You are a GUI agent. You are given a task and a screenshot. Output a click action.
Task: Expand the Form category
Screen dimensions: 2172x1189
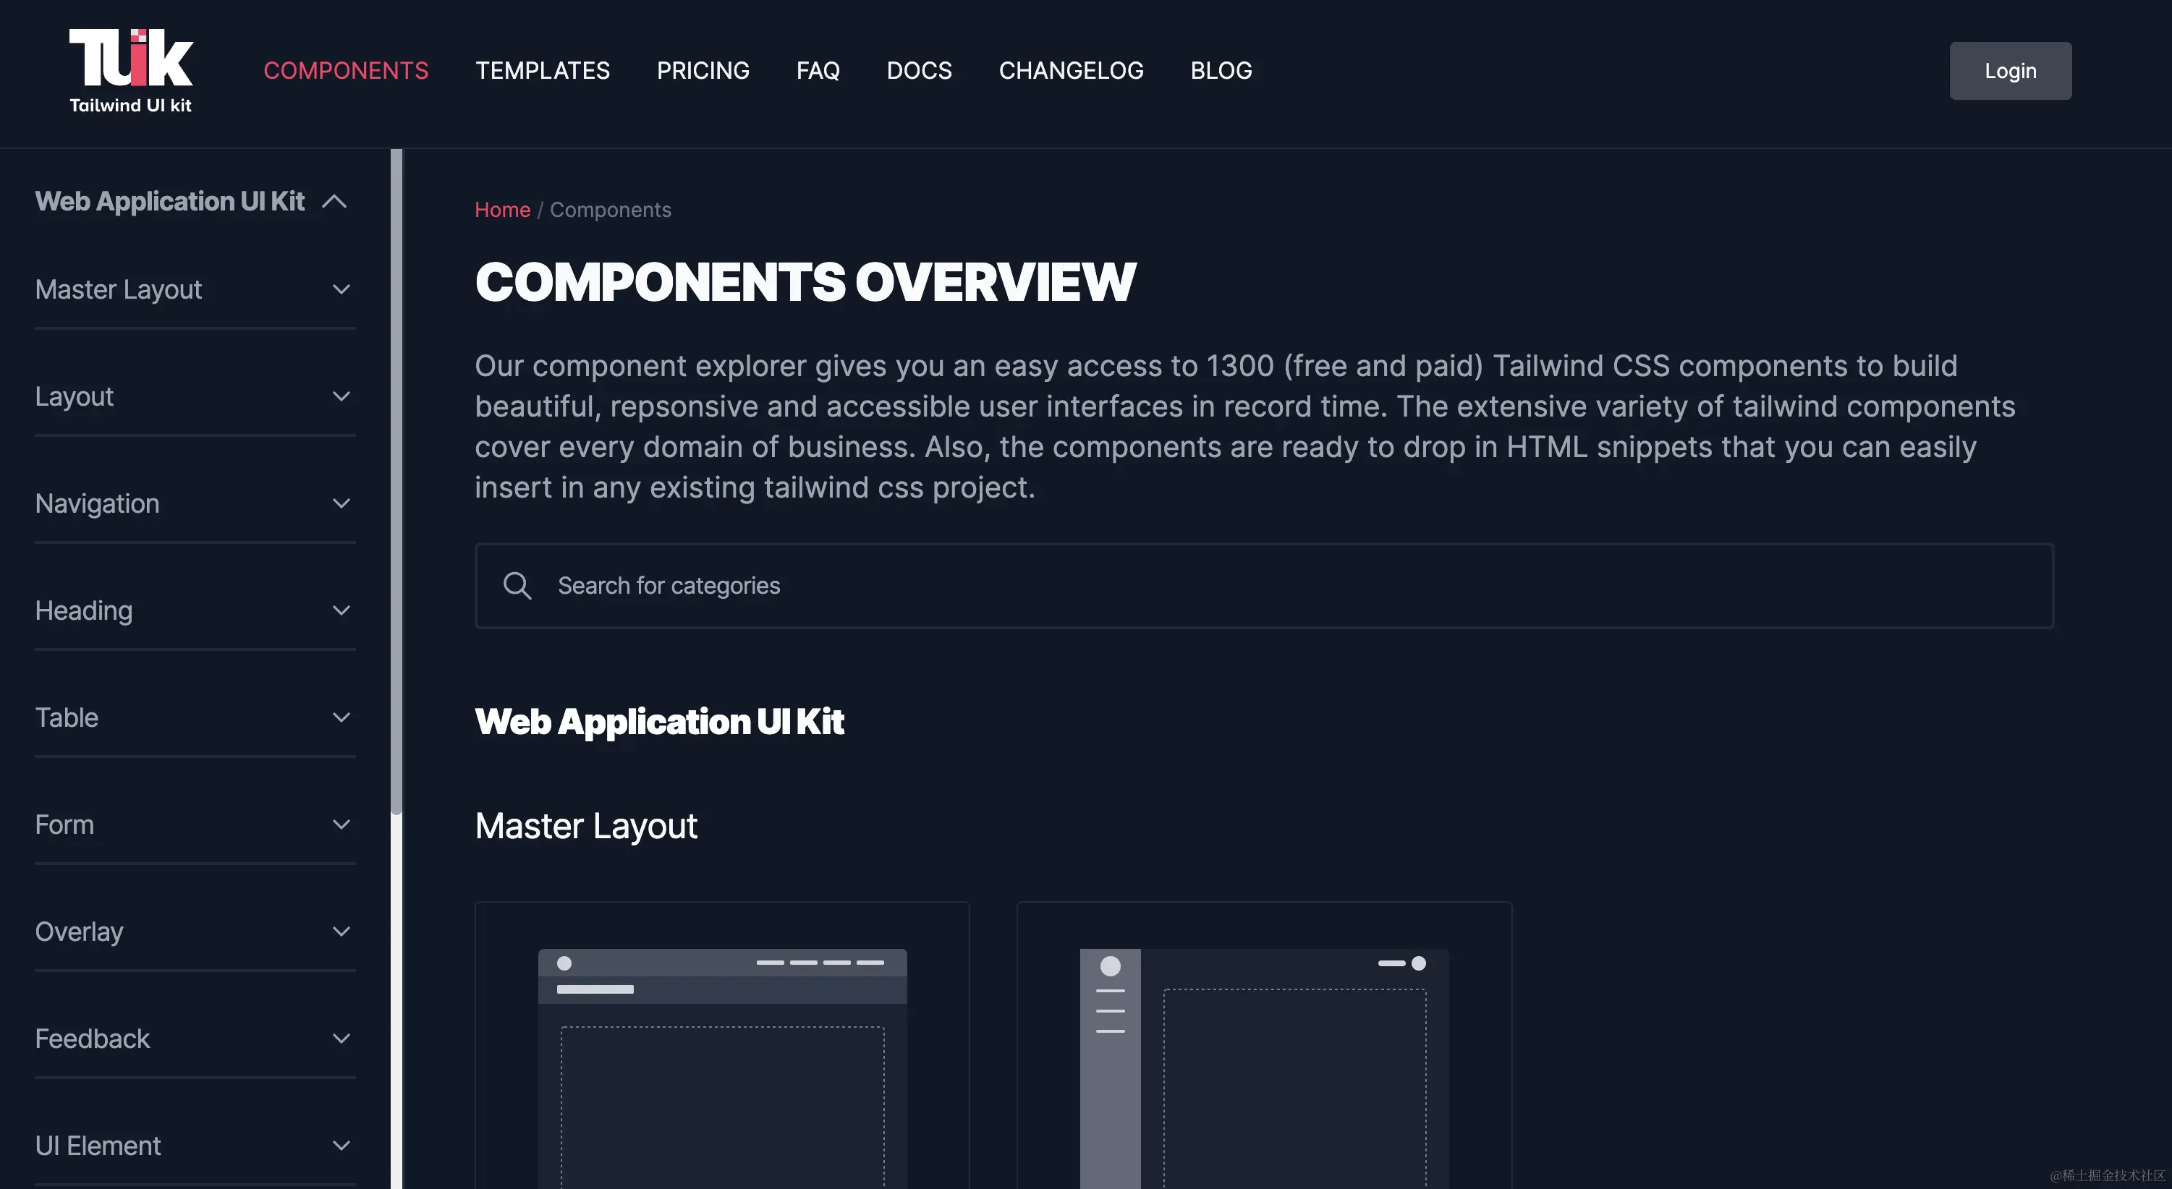pyautogui.click(x=64, y=825)
